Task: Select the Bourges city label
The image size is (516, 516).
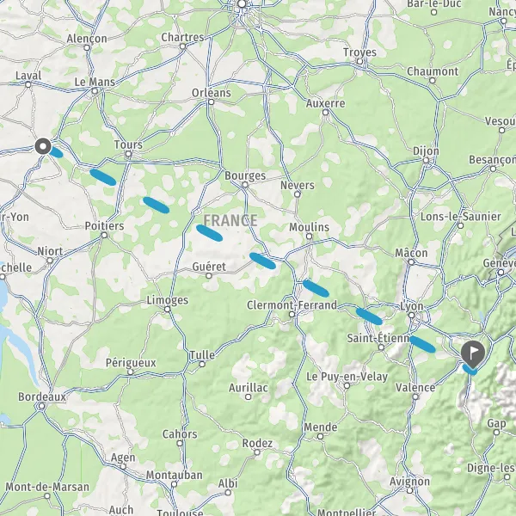Action: click(245, 175)
